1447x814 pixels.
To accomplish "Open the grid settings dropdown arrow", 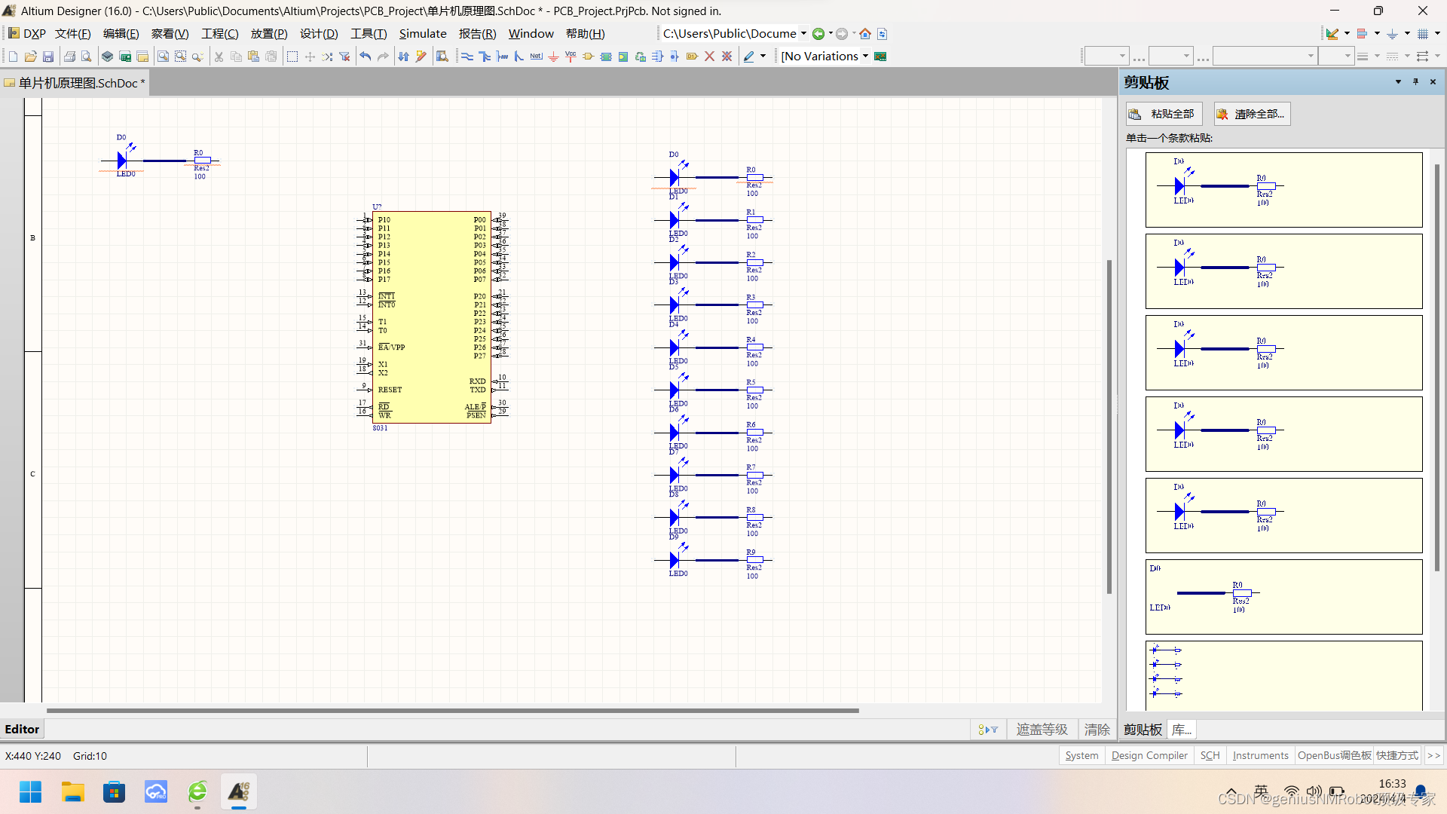I will point(1437,33).
